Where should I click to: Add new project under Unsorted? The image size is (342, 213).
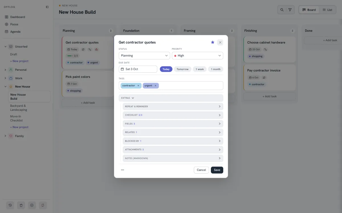click(19, 61)
